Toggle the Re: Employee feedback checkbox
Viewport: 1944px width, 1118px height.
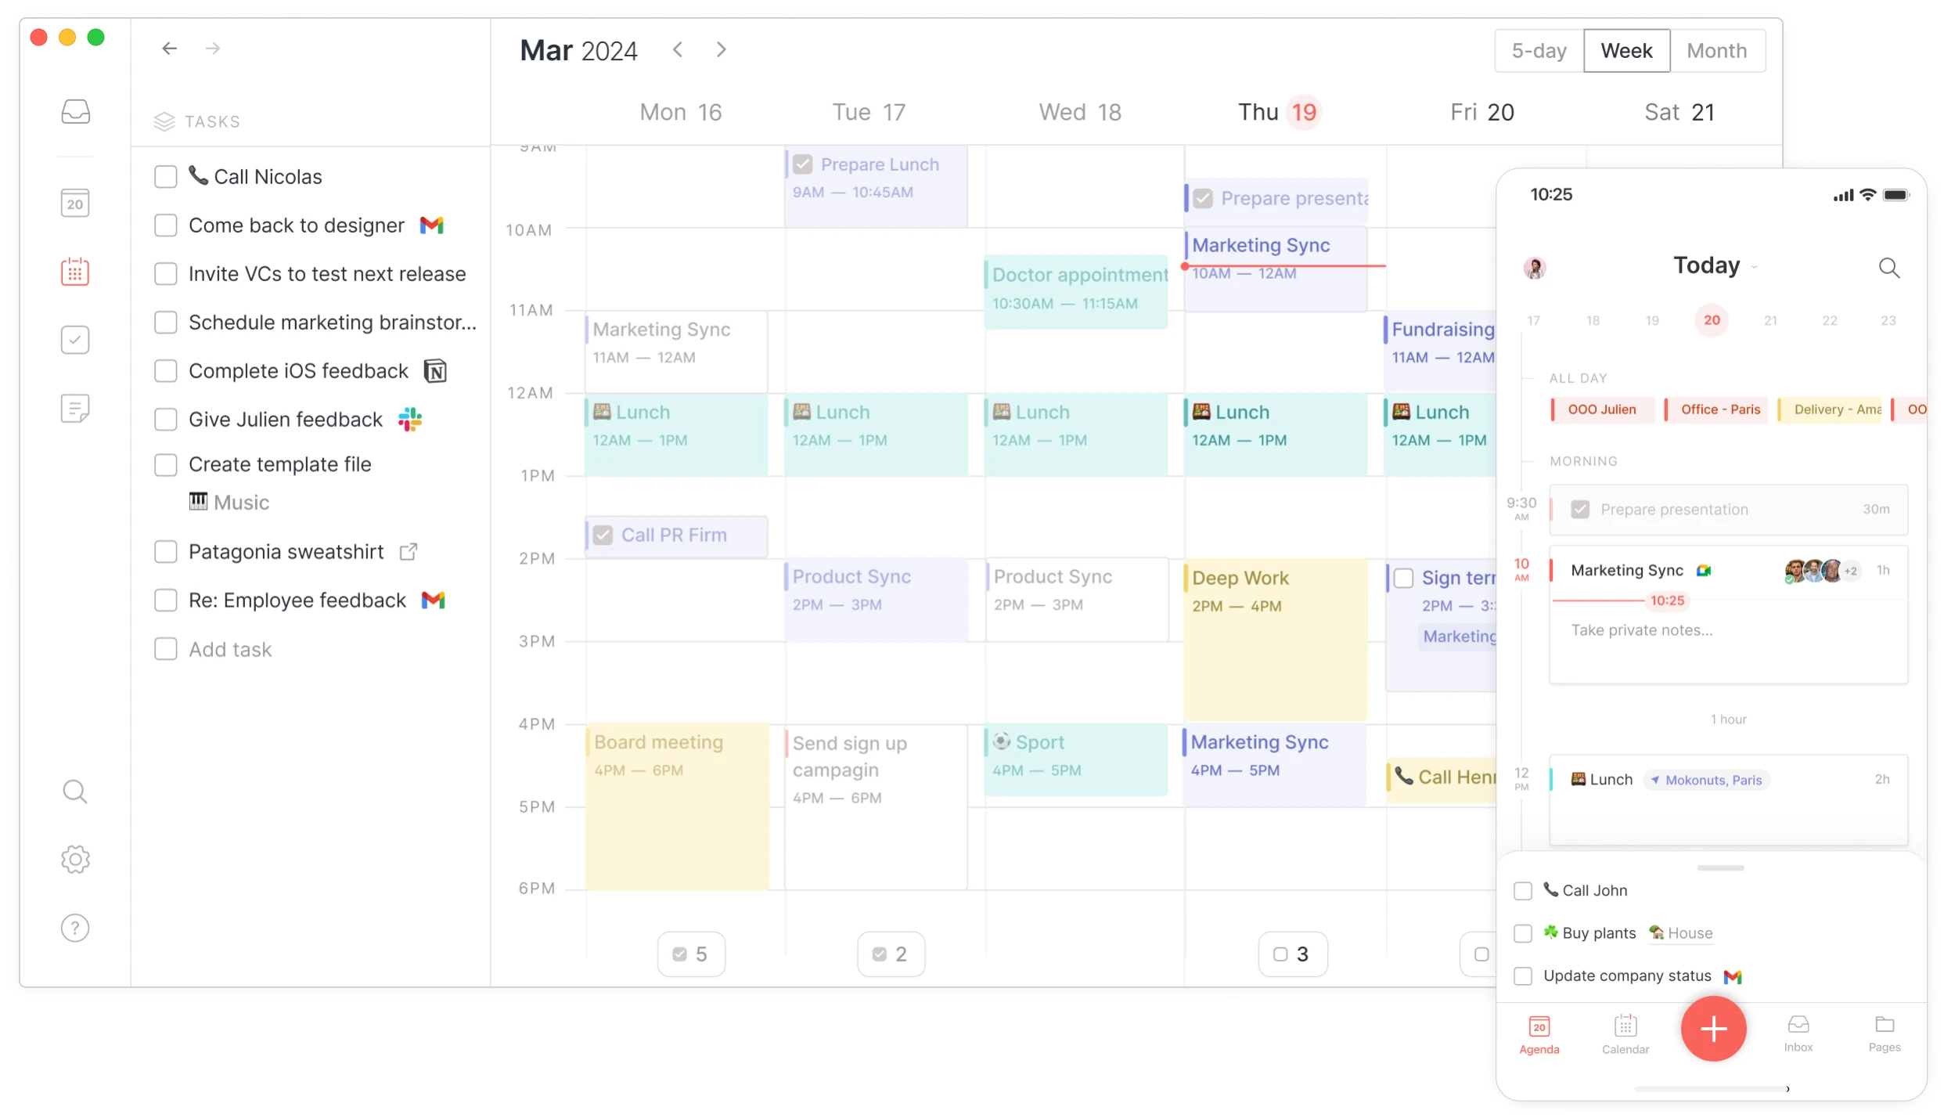[164, 600]
